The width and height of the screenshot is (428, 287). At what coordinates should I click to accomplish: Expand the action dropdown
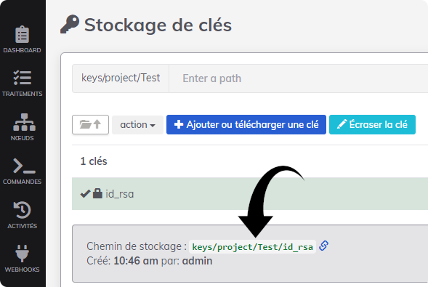(137, 125)
